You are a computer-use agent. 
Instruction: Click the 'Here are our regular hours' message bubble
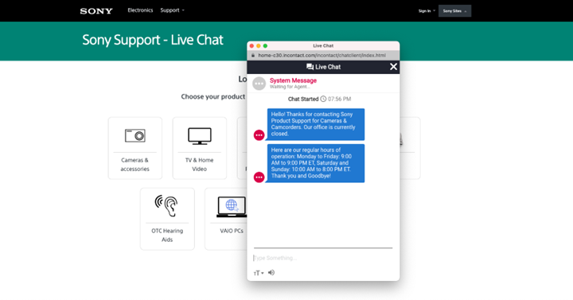click(316, 163)
